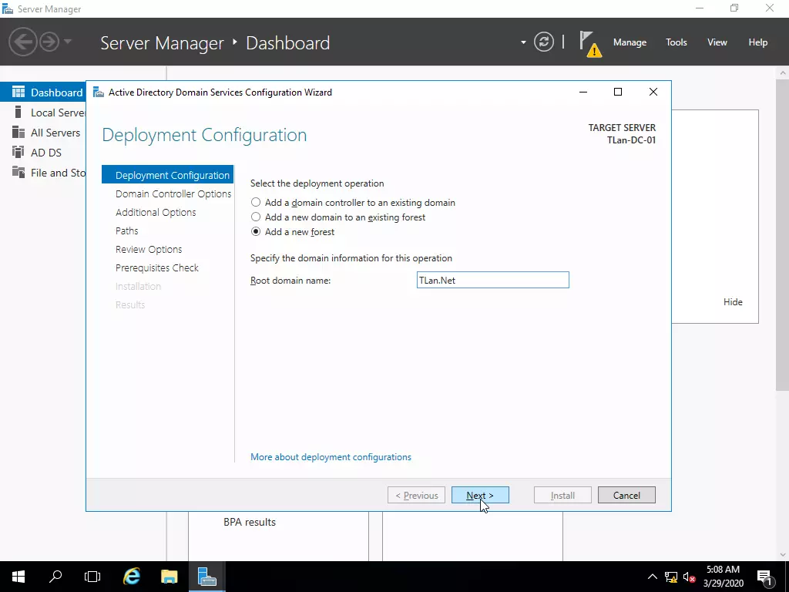Click the File and Storage icon in the sidebar
The height and width of the screenshot is (592, 789).
(x=18, y=172)
